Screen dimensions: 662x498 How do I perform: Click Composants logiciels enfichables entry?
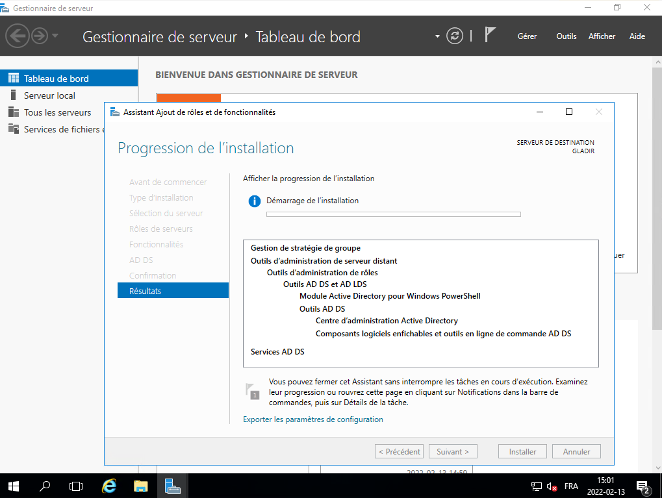443,334
